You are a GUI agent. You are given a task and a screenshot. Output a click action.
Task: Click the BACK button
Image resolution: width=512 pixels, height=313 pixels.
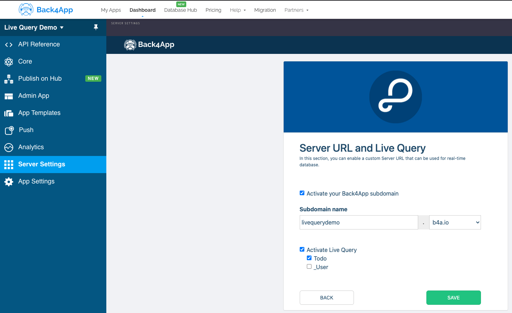pos(326,297)
